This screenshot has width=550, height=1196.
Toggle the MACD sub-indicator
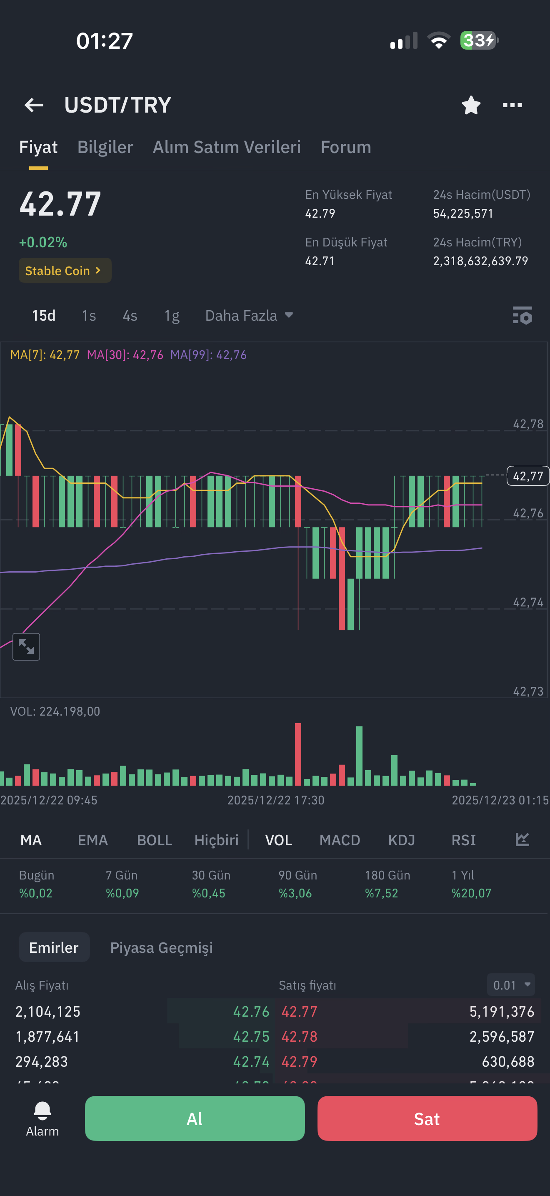click(x=340, y=840)
